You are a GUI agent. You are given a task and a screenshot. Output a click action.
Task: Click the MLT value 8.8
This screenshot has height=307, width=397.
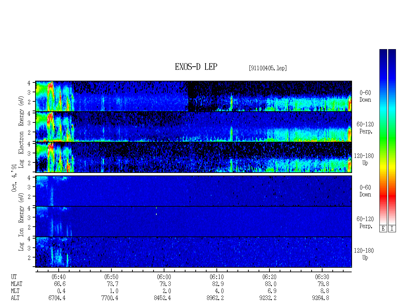click(x=325, y=291)
